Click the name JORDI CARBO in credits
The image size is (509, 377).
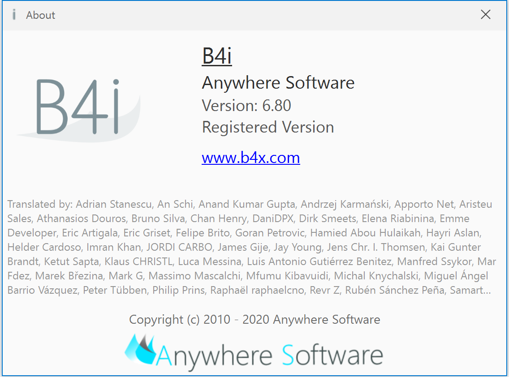179,247
